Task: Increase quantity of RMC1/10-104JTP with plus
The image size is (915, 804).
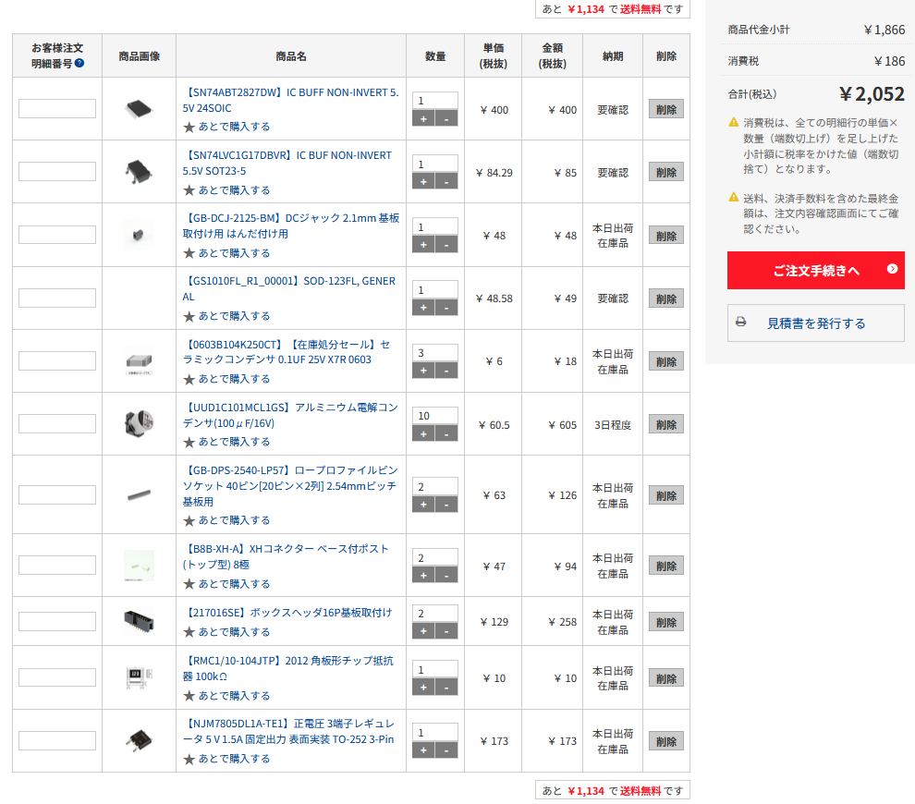Action: [423, 688]
